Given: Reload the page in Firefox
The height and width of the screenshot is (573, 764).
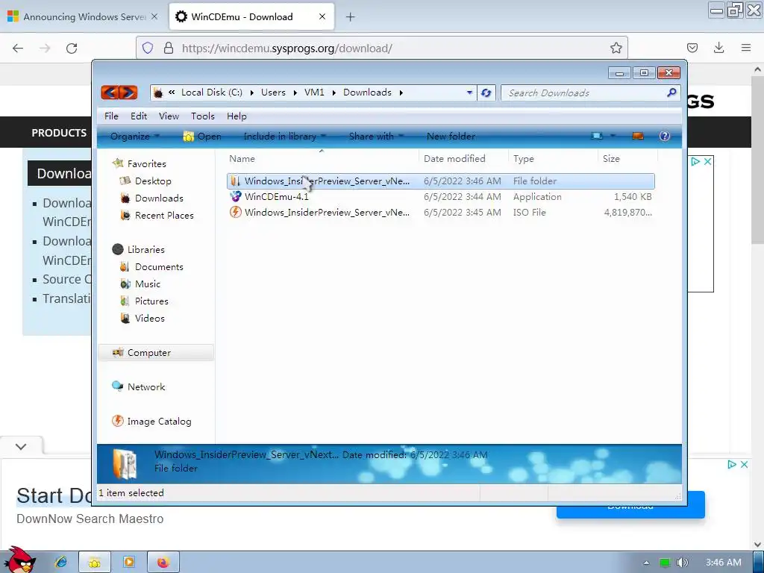Looking at the screenshot, I should tap(72, 48).
